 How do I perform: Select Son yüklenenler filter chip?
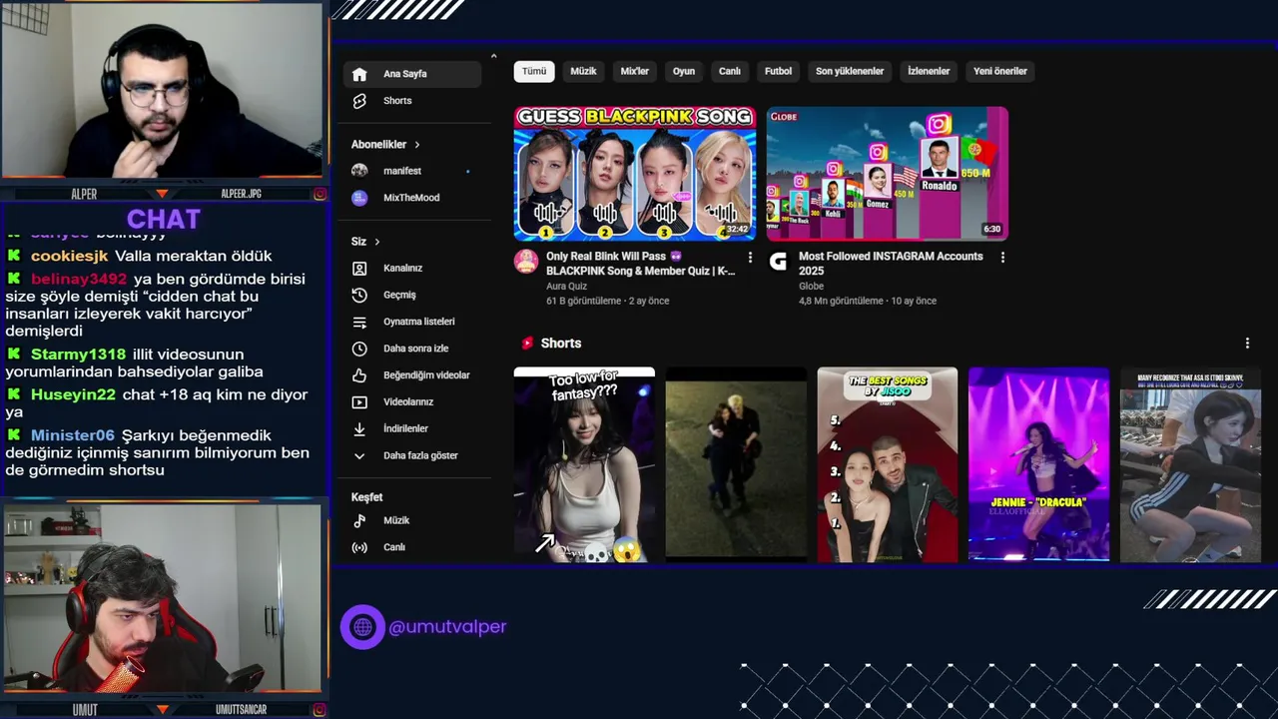pos(850,71)
